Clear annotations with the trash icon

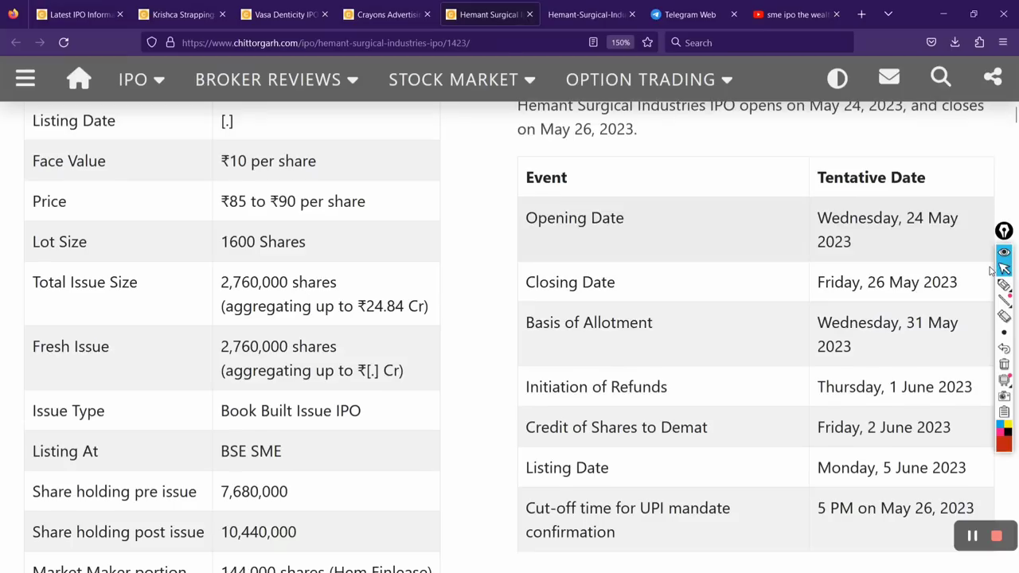coord(1004,364)
